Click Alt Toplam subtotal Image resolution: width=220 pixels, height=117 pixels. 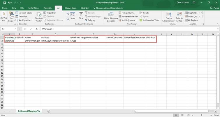point(191,20)
